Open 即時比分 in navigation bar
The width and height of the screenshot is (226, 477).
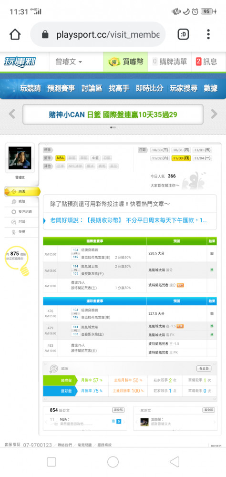click(x=150, y=89)
